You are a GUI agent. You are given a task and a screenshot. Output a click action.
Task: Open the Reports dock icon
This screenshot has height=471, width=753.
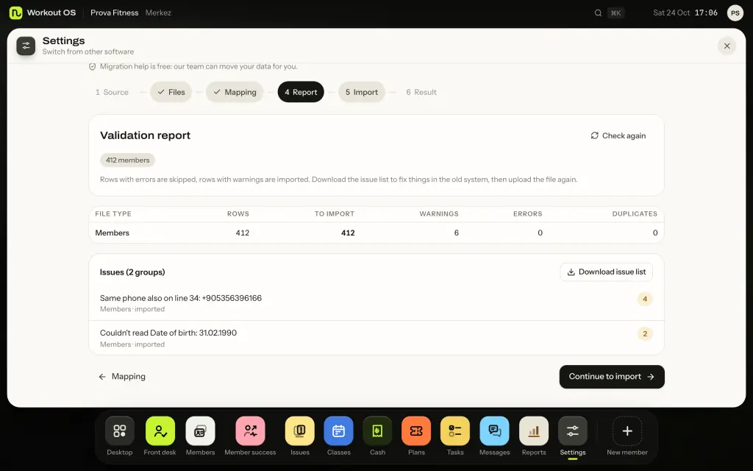[534, 431]
